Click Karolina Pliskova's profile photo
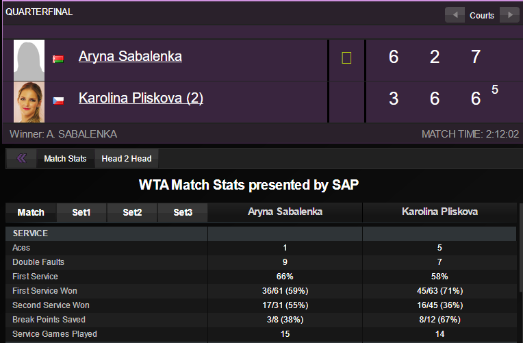 (29, 101)
